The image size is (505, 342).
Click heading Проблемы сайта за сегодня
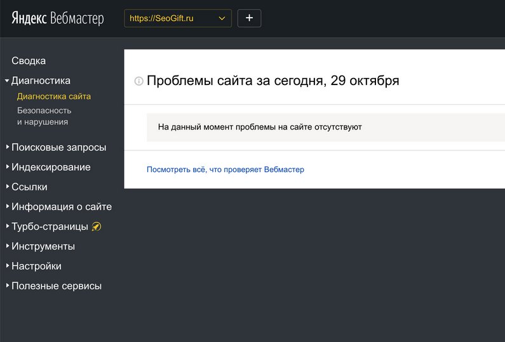[x=273, y=81]
